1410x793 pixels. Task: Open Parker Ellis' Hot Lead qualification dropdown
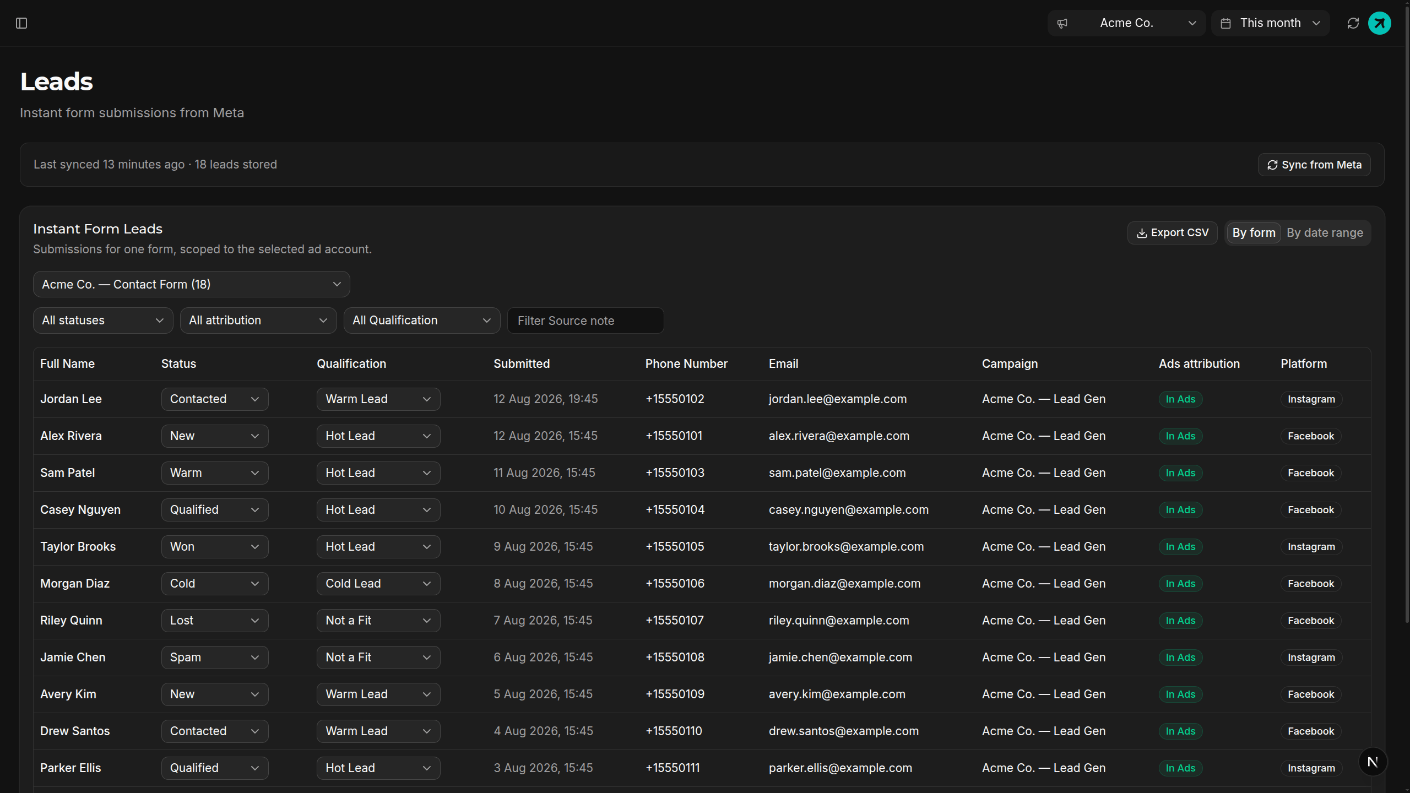(378, 768)
